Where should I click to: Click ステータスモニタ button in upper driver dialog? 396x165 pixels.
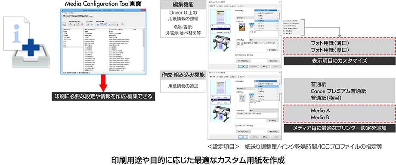[x=243, y=61]
